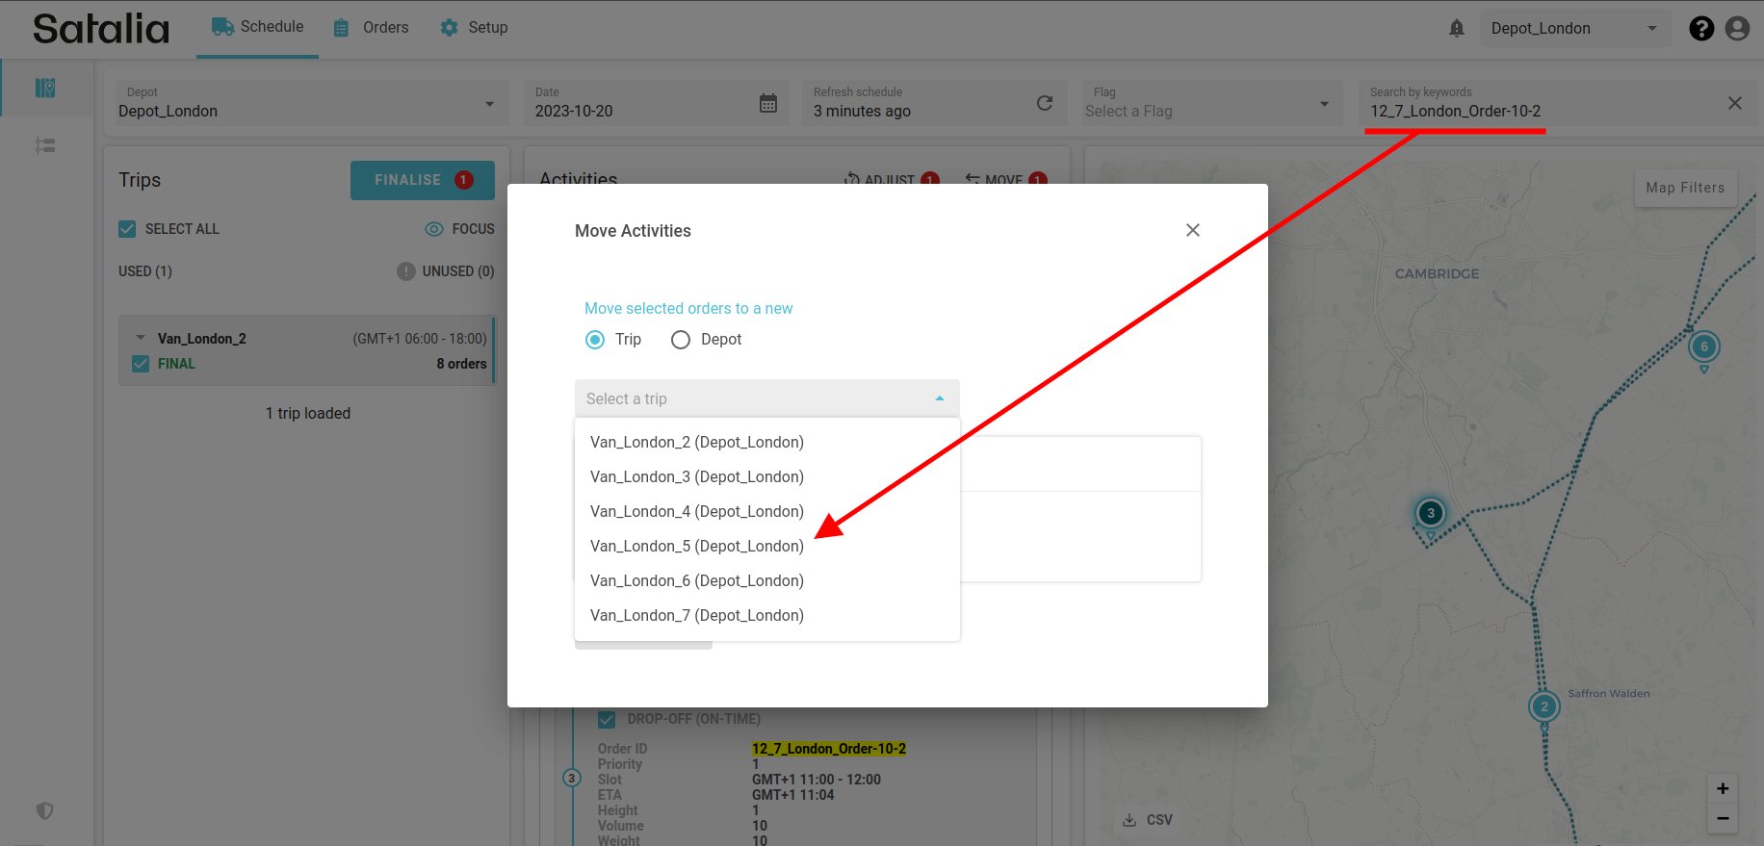Refresh the schedule with reload icon
Image resolution: width=1764 pixels, height=846 pixels.
[x=1045, y=103]
